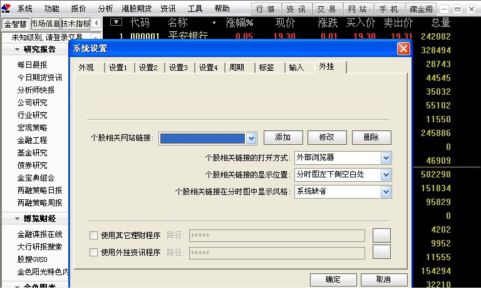Image resolution: width=481 pixels, height=299 pixels.
Task: Open 两融策略日报 in sidebar
Action: (x=40, y=191)
